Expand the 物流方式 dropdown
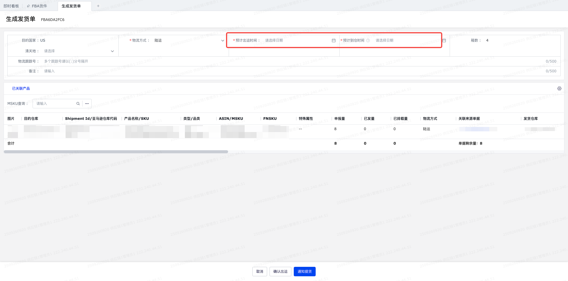This screenshot has height=281, width=568. coord(223,40)
